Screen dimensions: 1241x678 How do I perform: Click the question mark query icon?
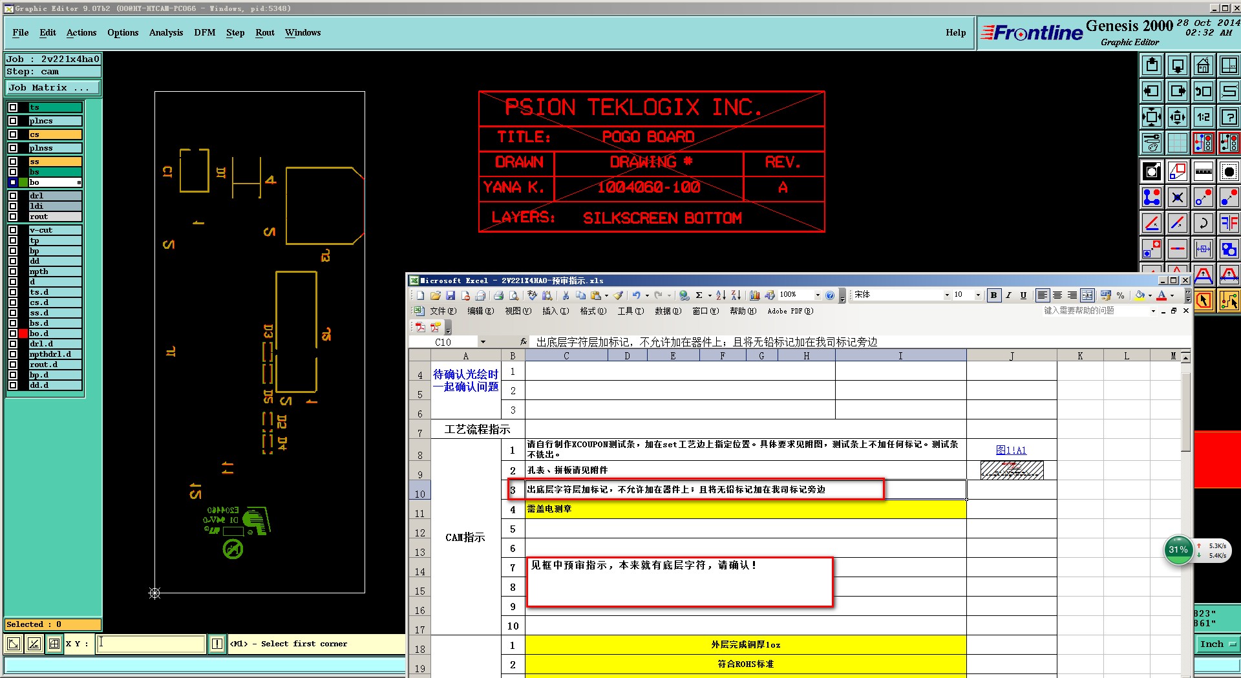click(x=1229, y=117)
